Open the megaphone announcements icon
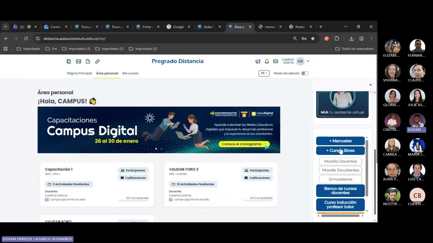 258,61
